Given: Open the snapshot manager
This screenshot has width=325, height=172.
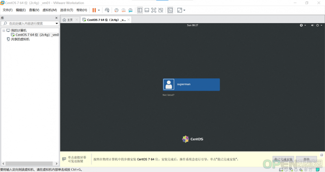Looking at the screenshot, I should (130, 10).
